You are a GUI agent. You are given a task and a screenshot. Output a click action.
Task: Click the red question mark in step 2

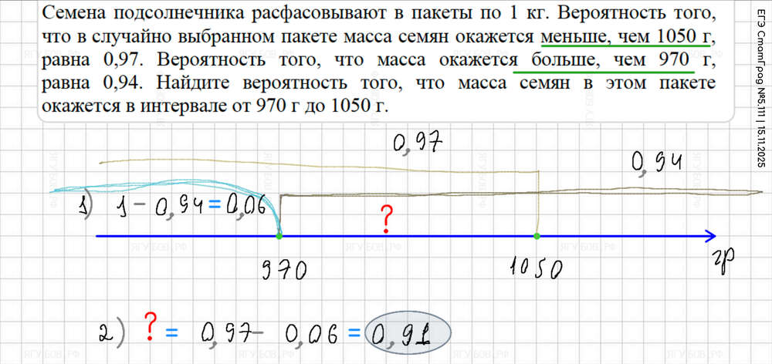point(149,328)
